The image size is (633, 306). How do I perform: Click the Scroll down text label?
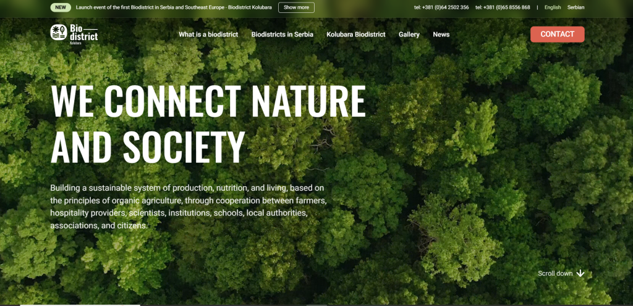pos(555,273)
